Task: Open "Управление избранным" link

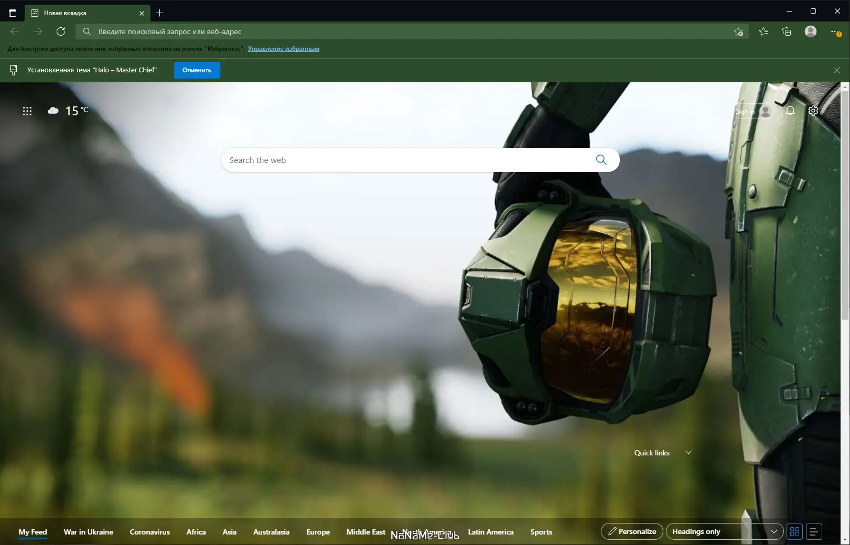Action: [x=284, y=49]
